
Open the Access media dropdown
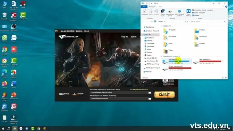163,13
